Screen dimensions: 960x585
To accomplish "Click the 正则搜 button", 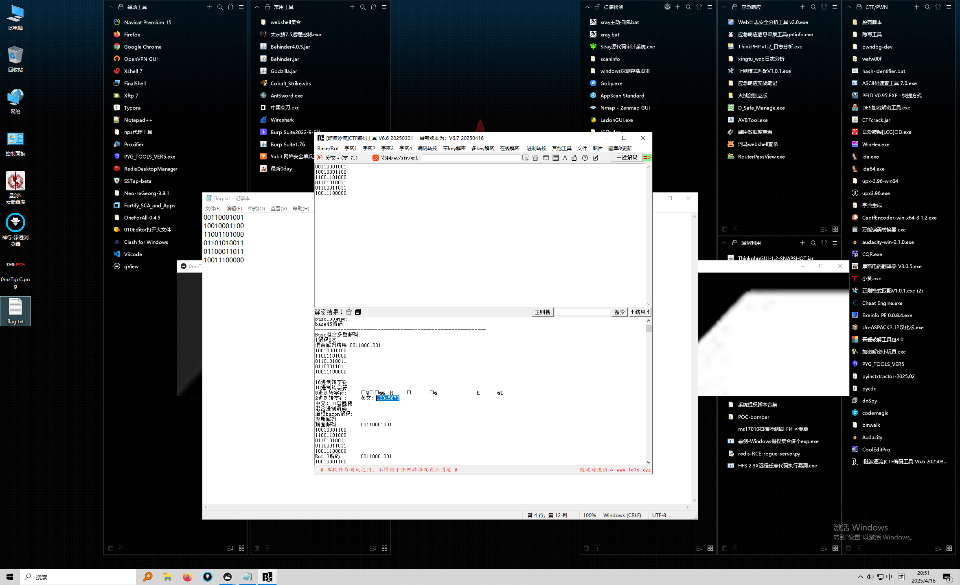I will click(x=542, y=312).
